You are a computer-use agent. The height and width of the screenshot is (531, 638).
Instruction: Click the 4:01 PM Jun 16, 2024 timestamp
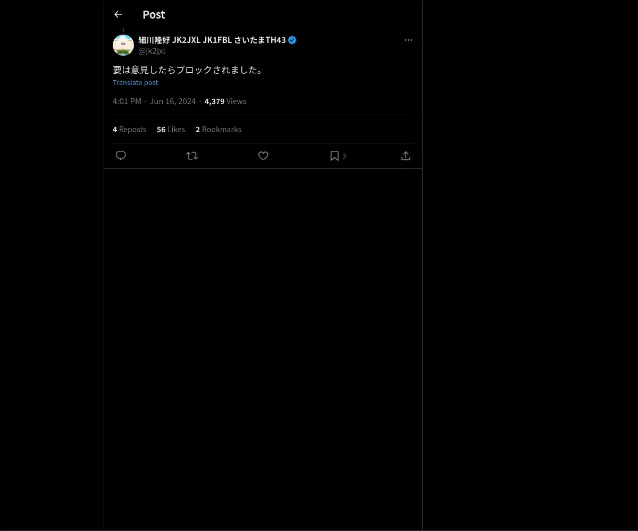pyautogui.click(x=154, y=101)
